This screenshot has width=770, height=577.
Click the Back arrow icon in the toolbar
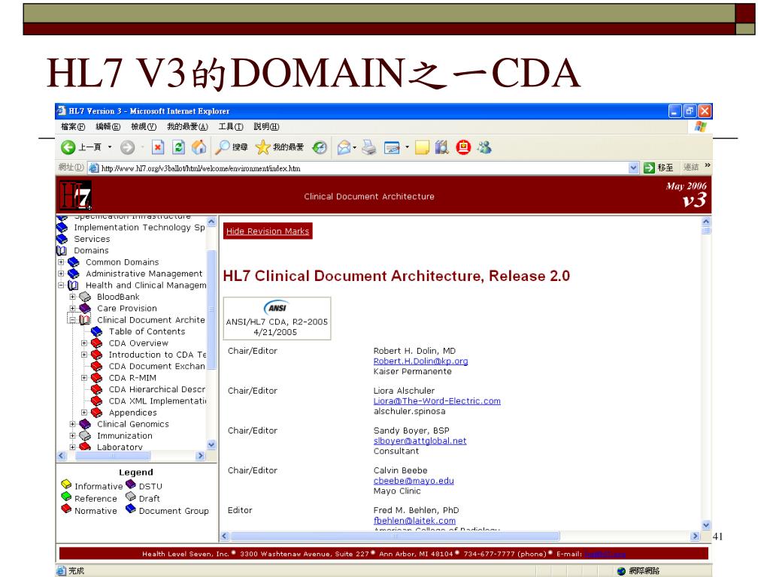tap(68, 147)
